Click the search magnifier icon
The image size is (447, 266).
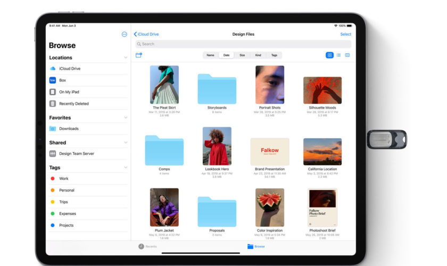pyautogui.click(x=139, y=44)
